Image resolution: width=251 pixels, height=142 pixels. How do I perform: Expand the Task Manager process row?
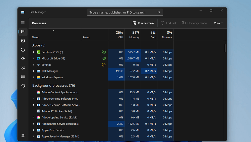tap(33, 71)
